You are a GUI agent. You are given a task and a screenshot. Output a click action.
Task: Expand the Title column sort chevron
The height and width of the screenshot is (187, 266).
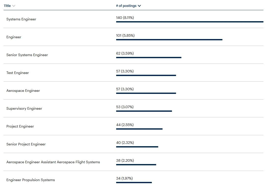click(14, 5)
